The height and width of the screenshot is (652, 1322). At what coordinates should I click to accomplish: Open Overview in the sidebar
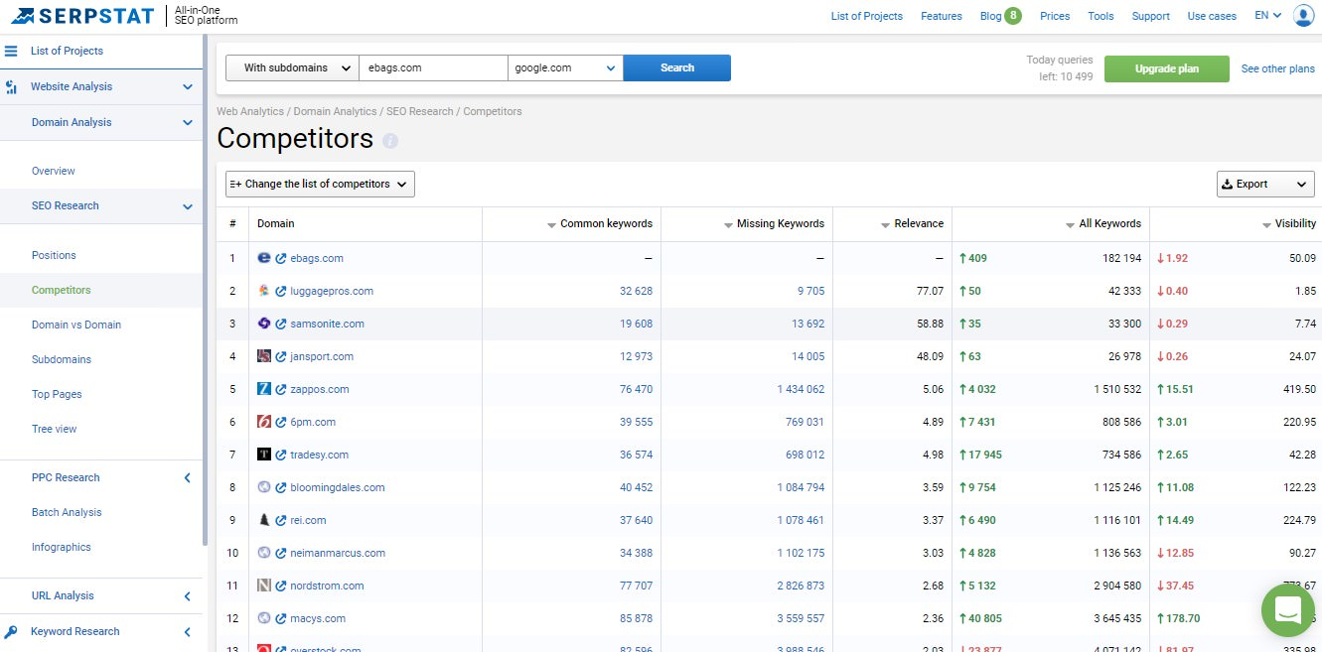click(54, 171)
